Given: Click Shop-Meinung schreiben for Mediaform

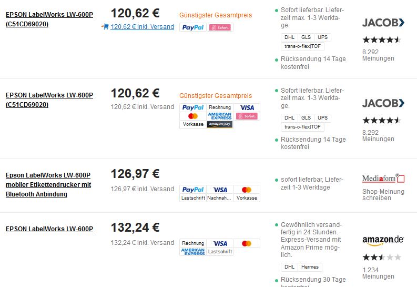Looking at the screenshot, I should (x=383, y=195).
